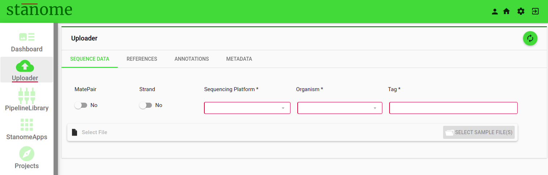Open the Sequencing Platform dropdown
The image size is (548, 175).
tap(247, 108)
